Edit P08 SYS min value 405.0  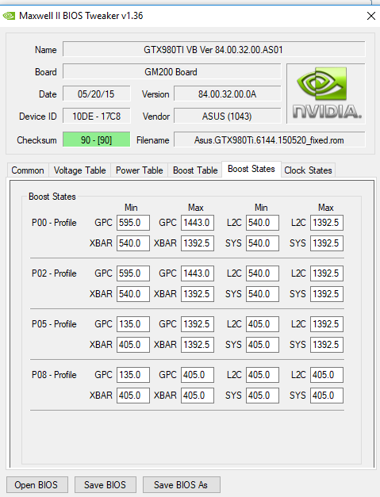(x=263, y=396)
